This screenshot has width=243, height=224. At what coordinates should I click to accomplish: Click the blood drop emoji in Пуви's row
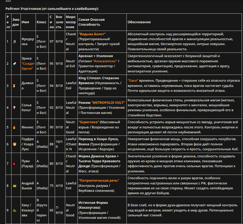pos(14,164)
